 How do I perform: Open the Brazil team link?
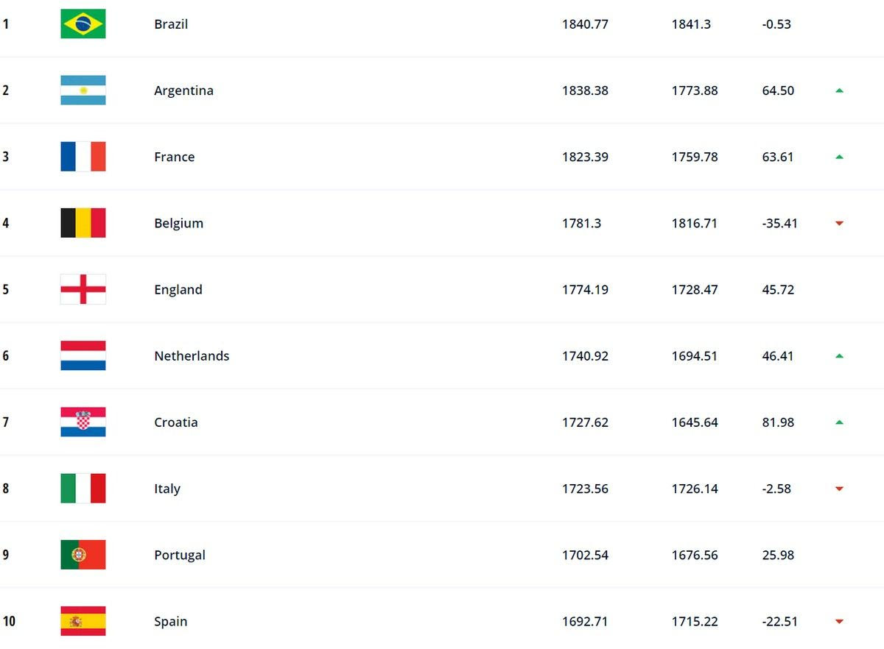171,24
